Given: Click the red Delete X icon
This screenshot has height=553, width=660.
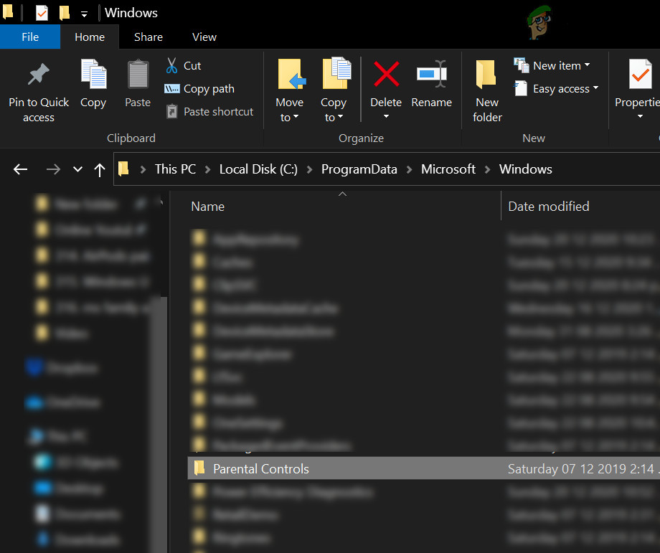Looking at the screenshot, I should [x=387, y=74].
